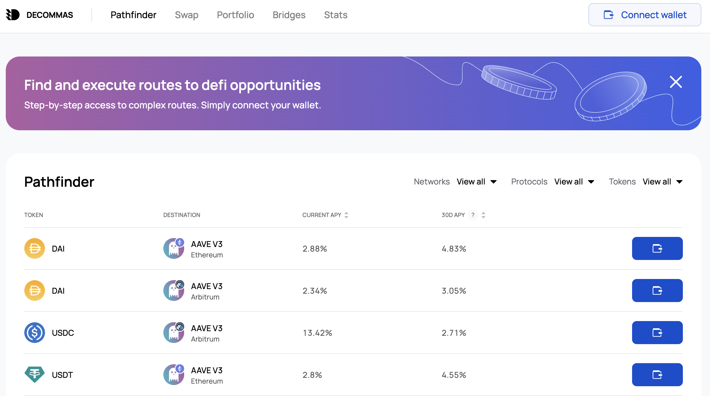Open the Portfolio tab
Image resolution: width=710 pixels, height=396 pixels.
tap(236, 15)
